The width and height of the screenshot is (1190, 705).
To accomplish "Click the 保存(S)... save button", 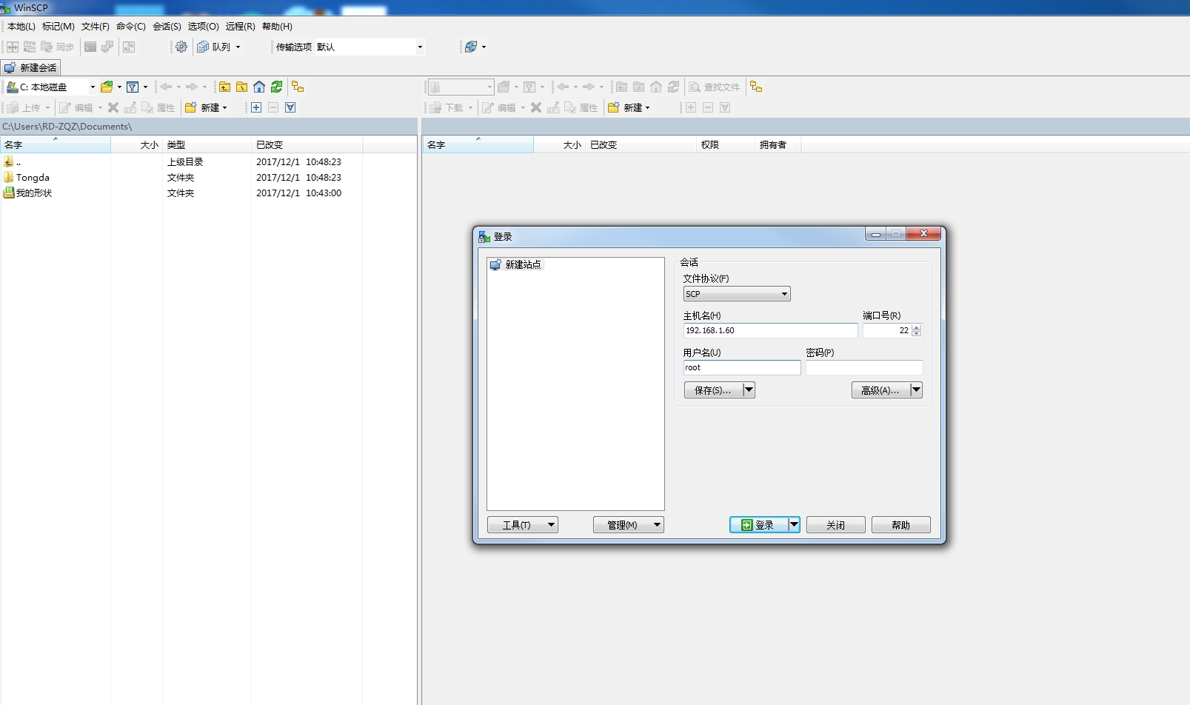I will click(713, 390).
